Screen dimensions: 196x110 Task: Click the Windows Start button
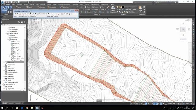pyautogui.click(x=2, y=108)
